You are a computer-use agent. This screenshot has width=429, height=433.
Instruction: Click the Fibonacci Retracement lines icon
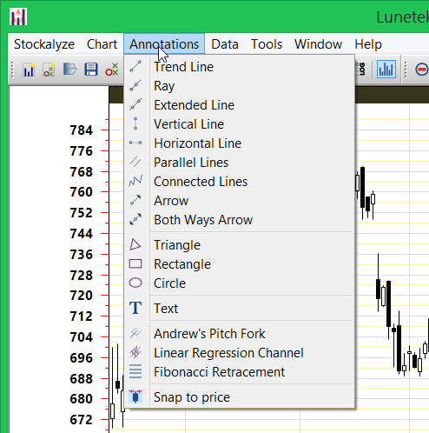pyautogui.click(x=135, y=371)
